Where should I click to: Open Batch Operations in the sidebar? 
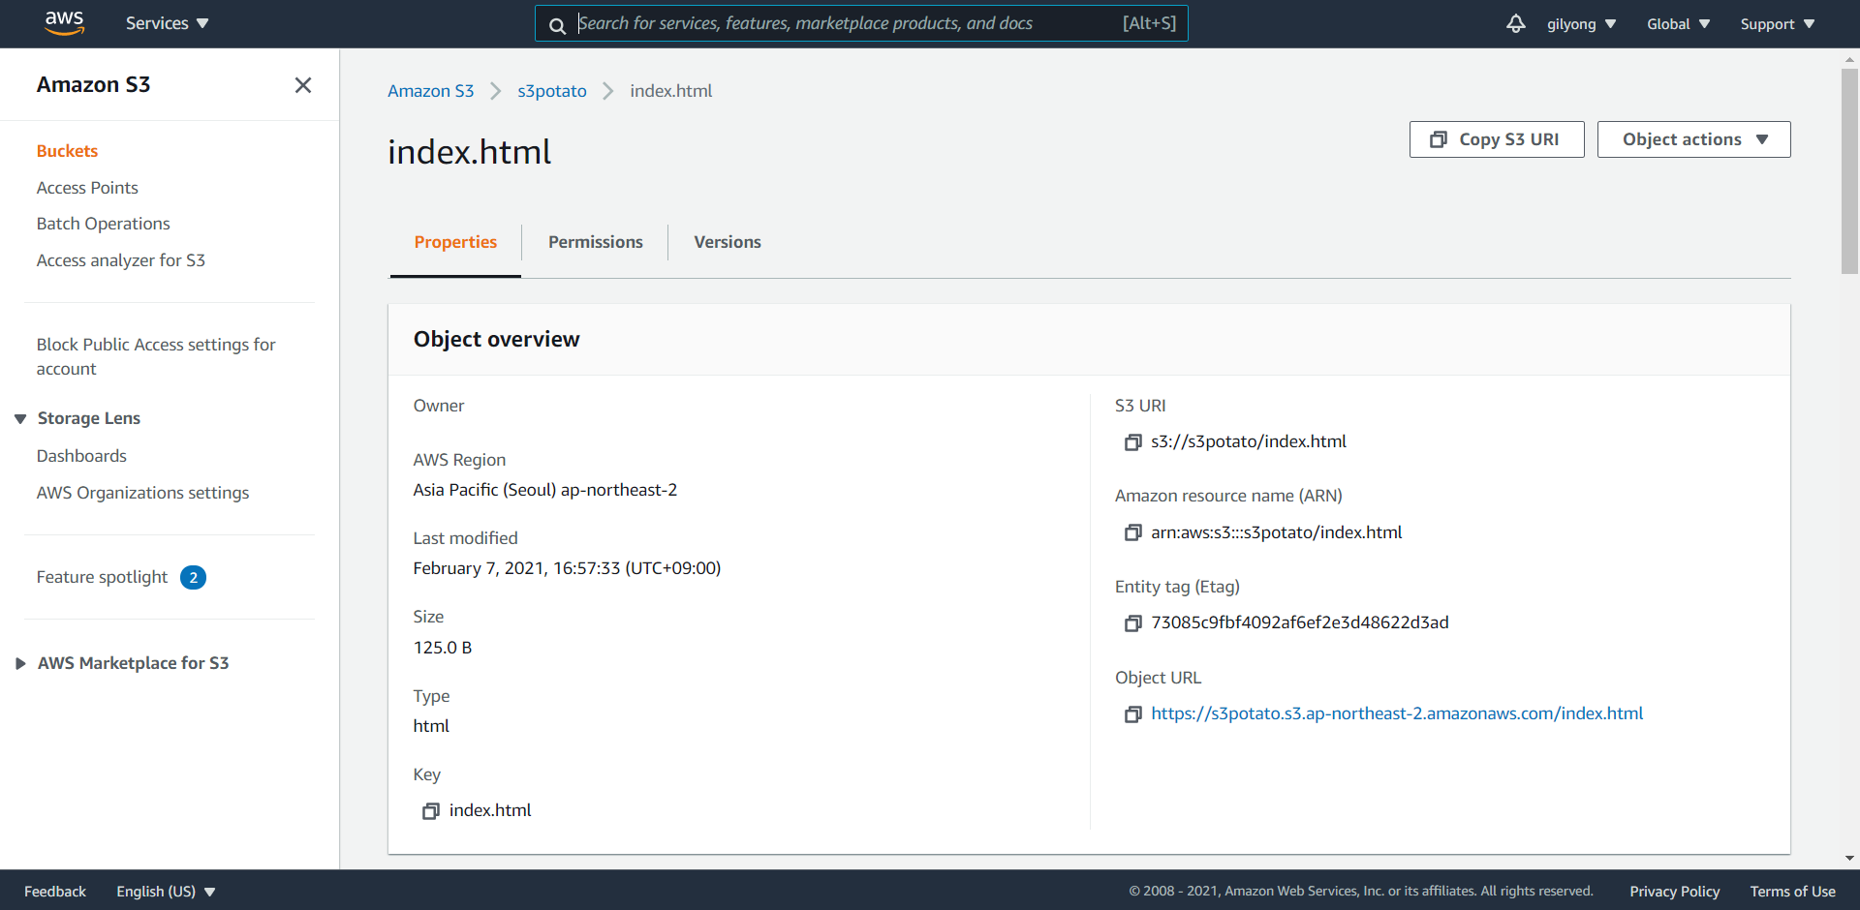[x=103, y=224]
